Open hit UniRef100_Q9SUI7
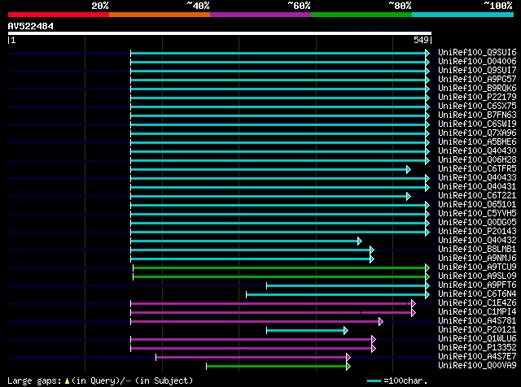 (477, 70)
